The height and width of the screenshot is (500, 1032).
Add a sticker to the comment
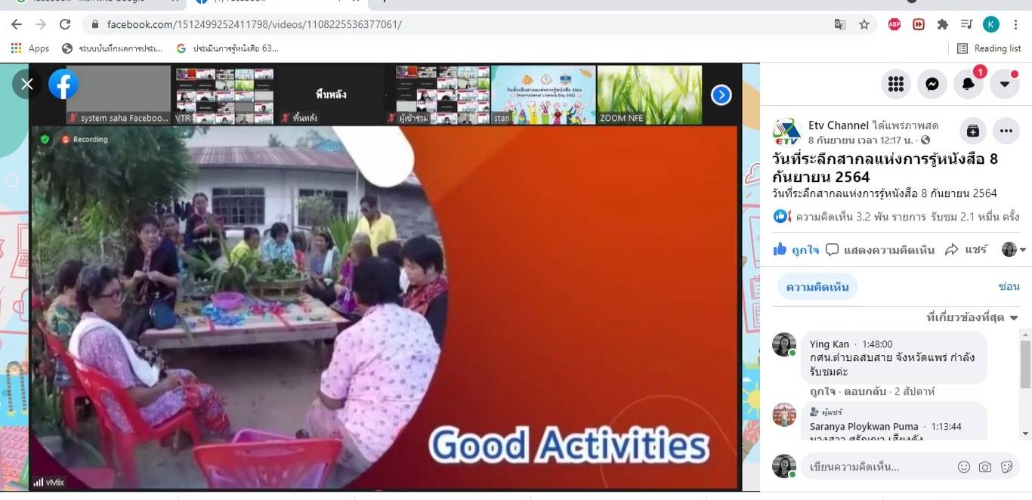[1006, 467]
